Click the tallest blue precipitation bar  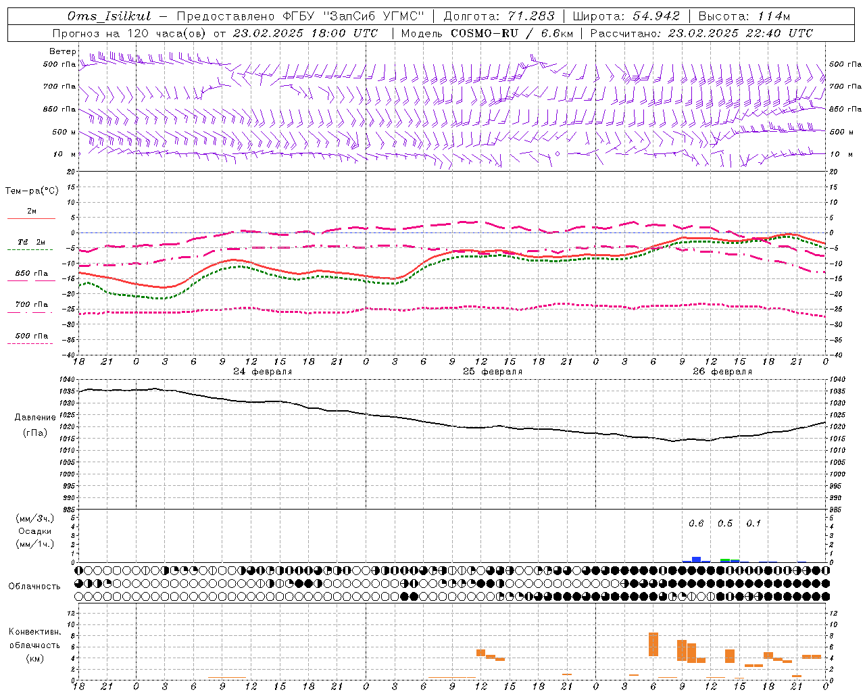coord(696,560)
